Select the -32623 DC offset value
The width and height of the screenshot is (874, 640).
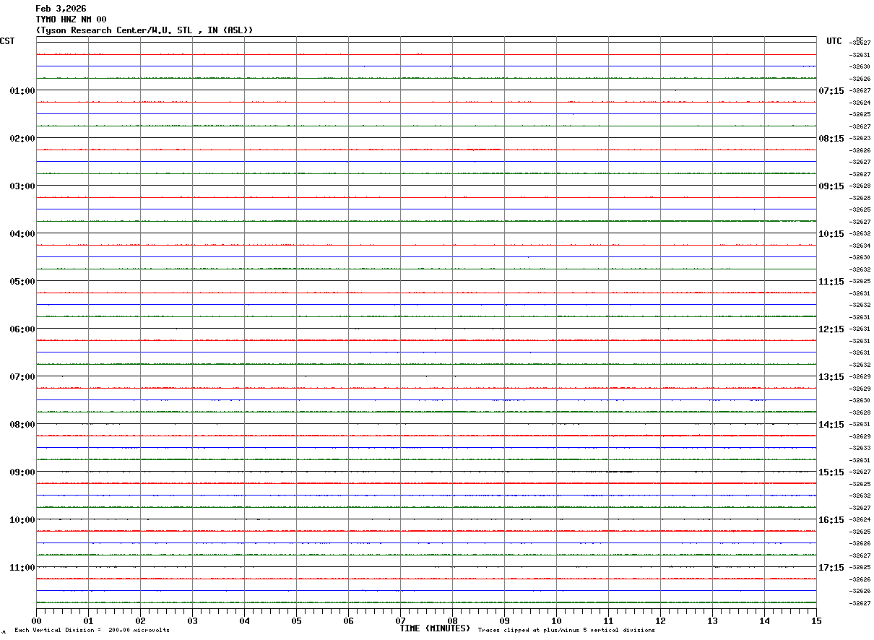pos(861,138)
